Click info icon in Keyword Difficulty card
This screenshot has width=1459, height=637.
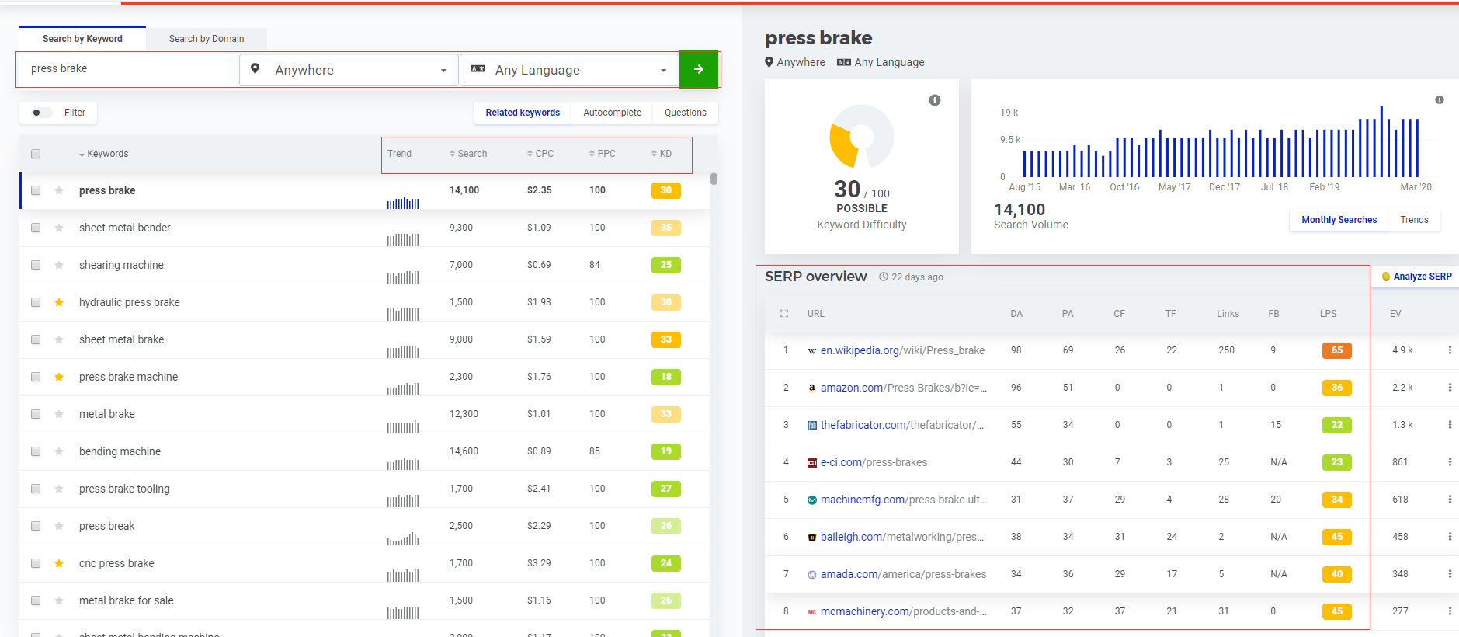pos(935,100)
